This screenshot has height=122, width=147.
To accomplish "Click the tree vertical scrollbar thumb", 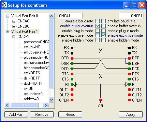I will (51, 54).
